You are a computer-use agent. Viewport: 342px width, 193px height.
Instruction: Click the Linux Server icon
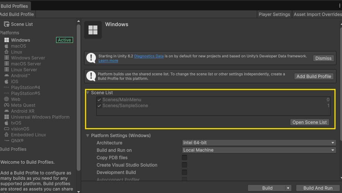pos(7,70)
